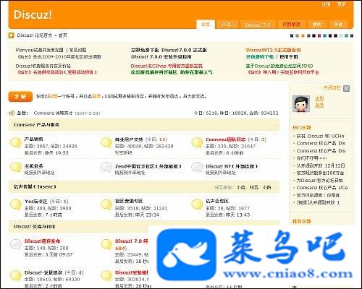Open the Discuz!7.0.0 正式版 download link

tap(169, 50)
